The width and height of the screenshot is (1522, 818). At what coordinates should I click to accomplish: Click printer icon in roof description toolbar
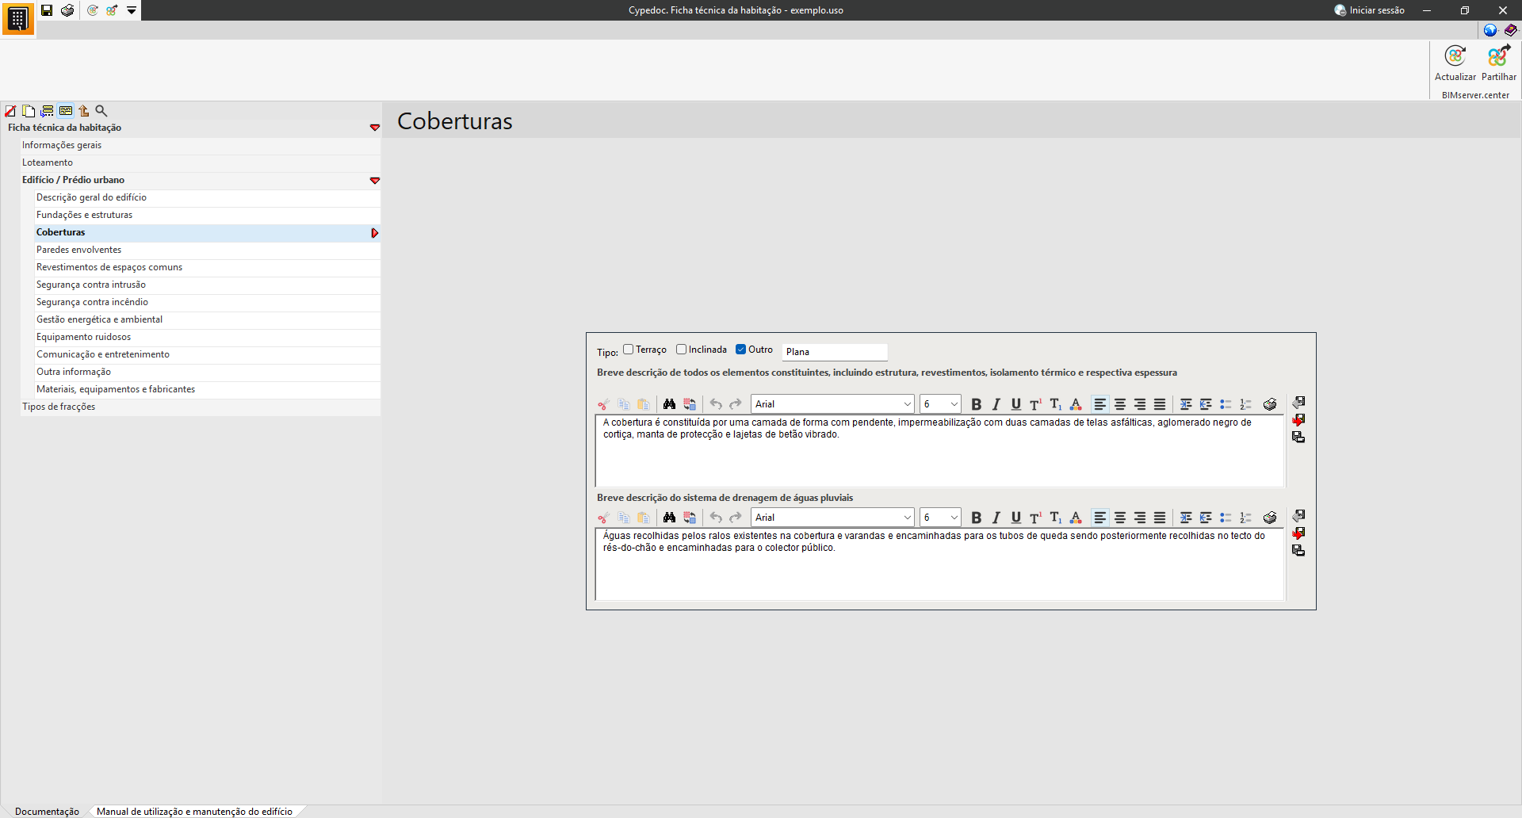coord(1270,404)
